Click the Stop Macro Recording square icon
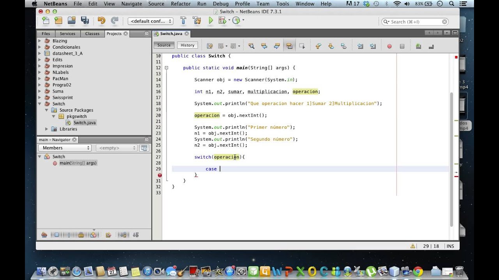 tap(402, 46)
